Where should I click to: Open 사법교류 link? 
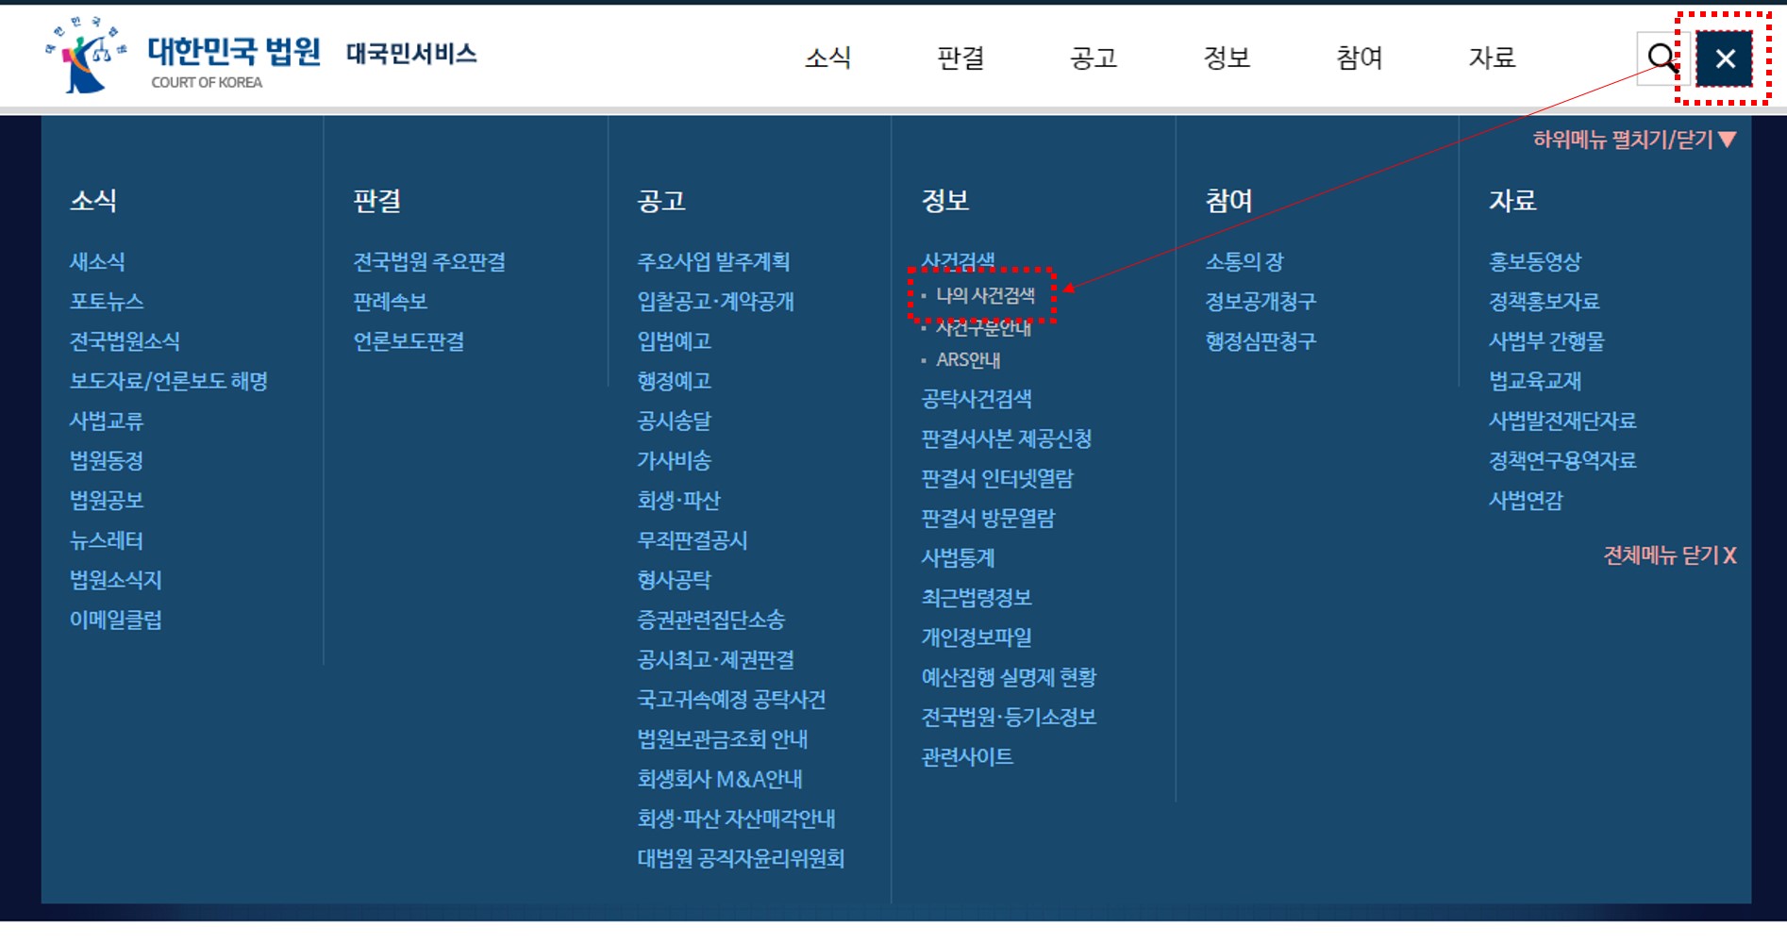(x=107, y=421)
